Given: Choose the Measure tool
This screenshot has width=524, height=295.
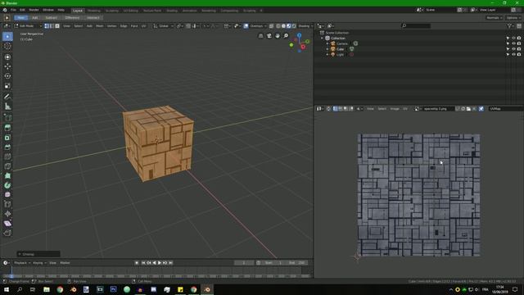Looking at the screenshot, I should point(7,107).
